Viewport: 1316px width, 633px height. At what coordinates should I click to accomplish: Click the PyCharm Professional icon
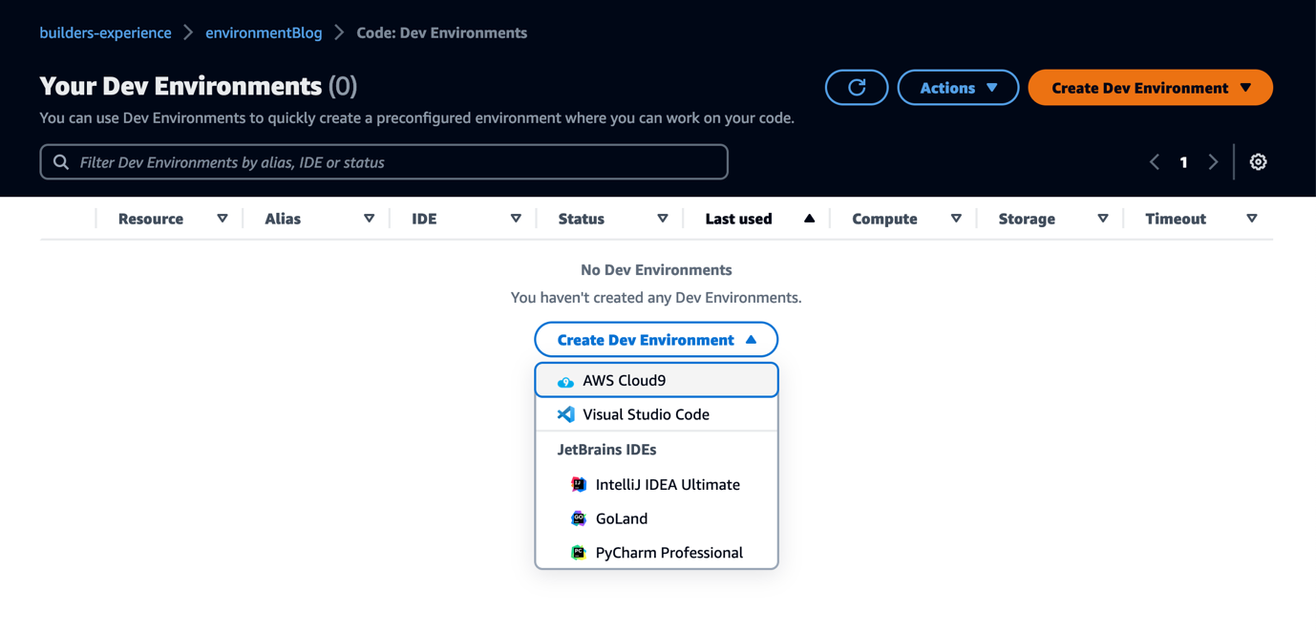tap(579, 552)
